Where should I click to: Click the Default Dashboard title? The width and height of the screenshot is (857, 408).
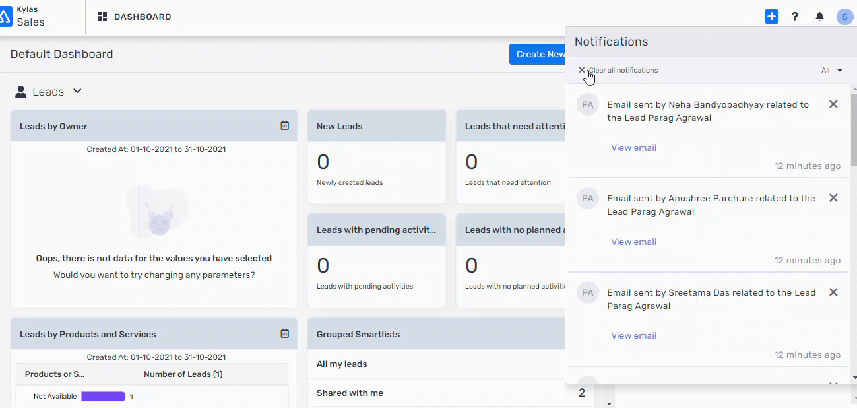[62, 54]
